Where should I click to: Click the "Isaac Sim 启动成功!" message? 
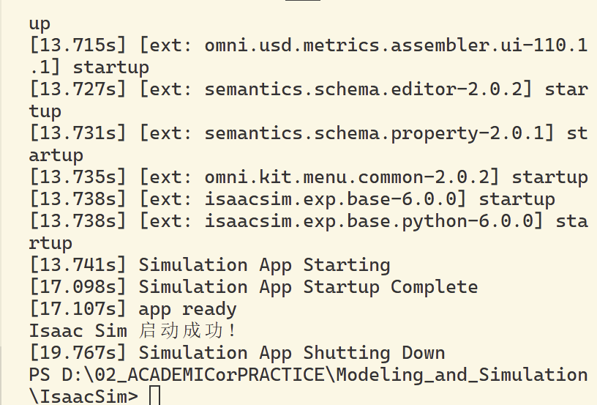[x=132, y=330]
